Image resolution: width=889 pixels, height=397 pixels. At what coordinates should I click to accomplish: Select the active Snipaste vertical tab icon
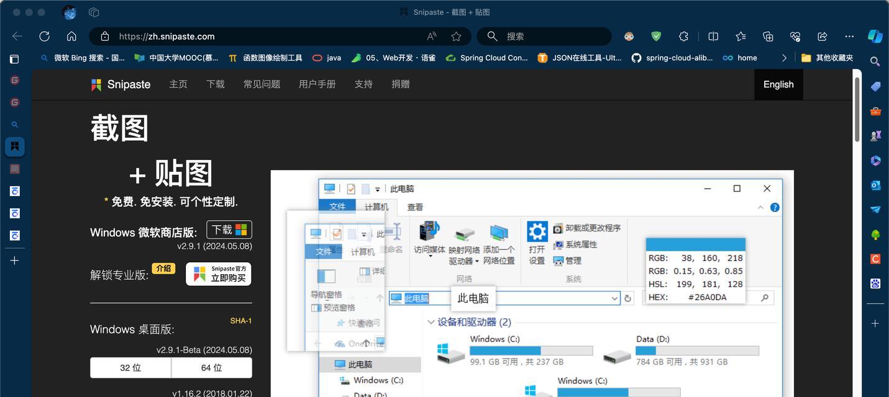14,146
